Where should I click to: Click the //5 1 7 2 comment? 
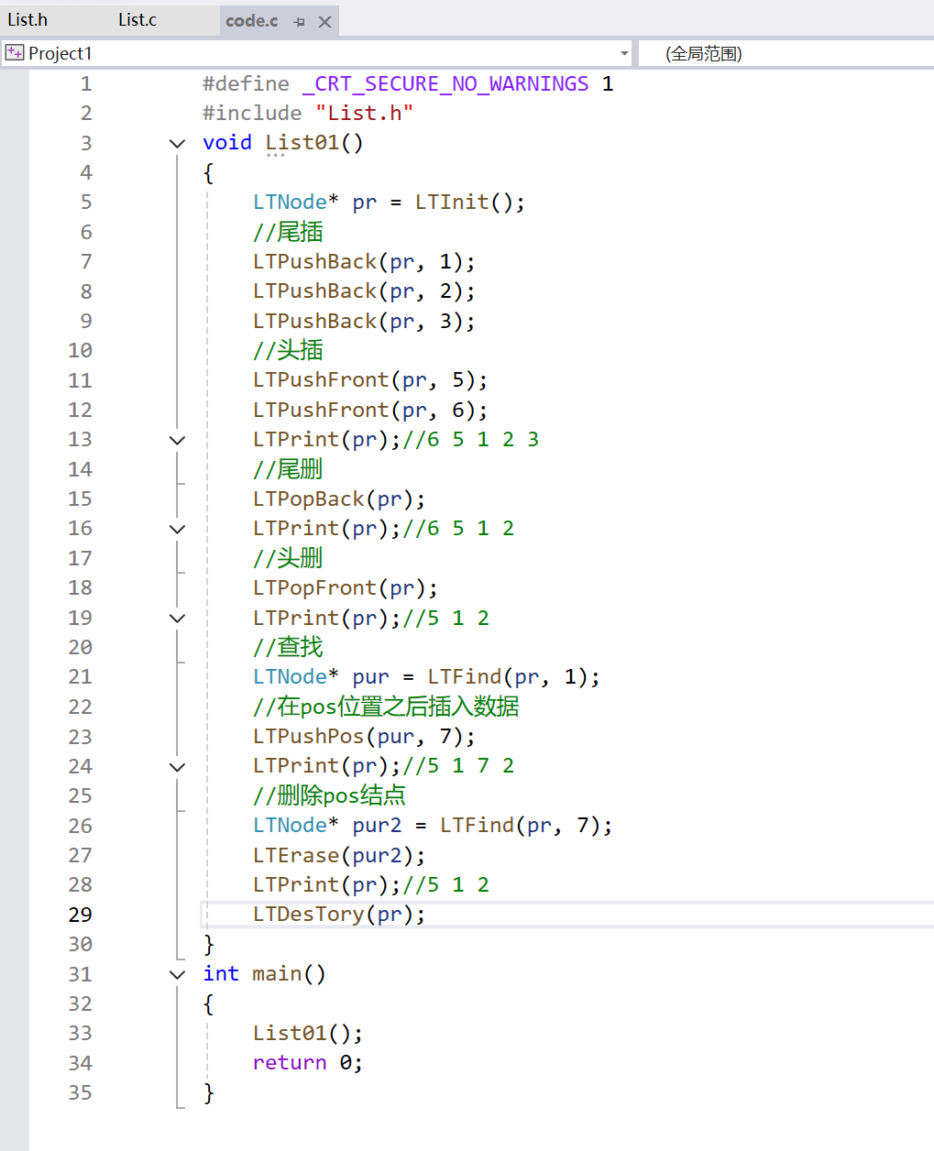click(458, 766)
